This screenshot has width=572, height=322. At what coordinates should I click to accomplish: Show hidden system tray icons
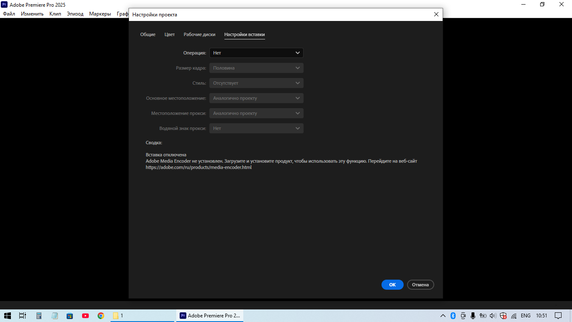443,316
